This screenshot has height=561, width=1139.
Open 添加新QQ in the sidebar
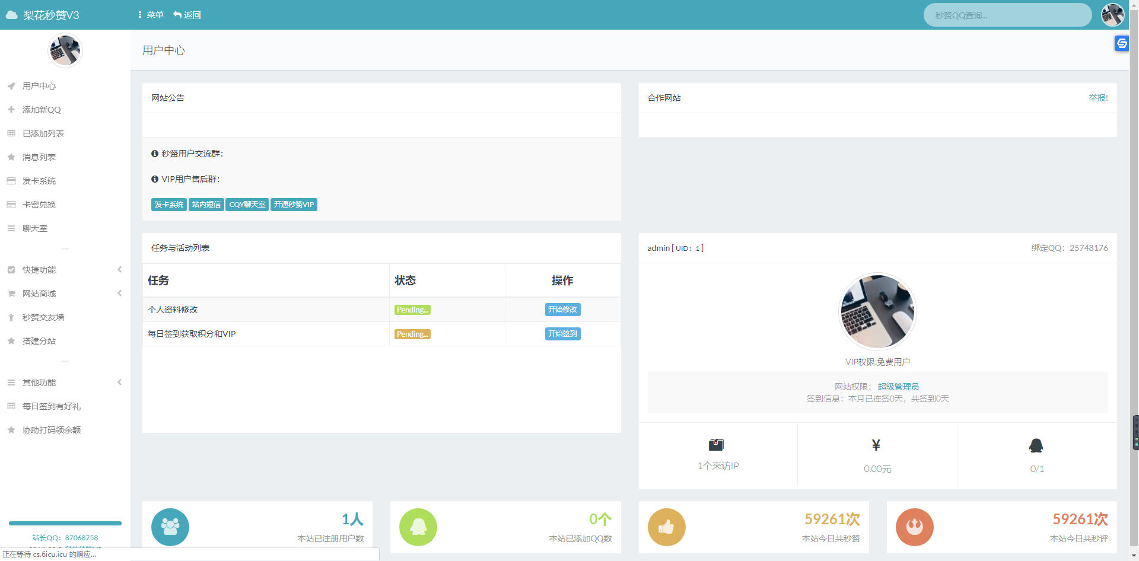[x=42, y=110]
